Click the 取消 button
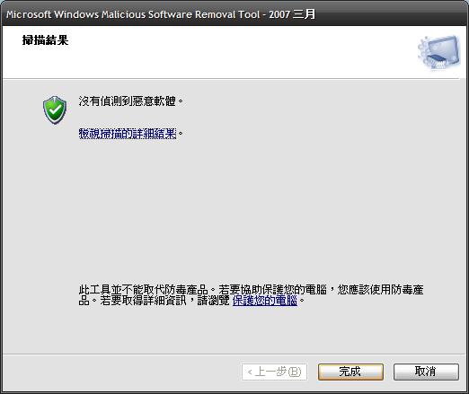Image resolution: width=469 pixels, height=394 pixels. coord(426,372)
